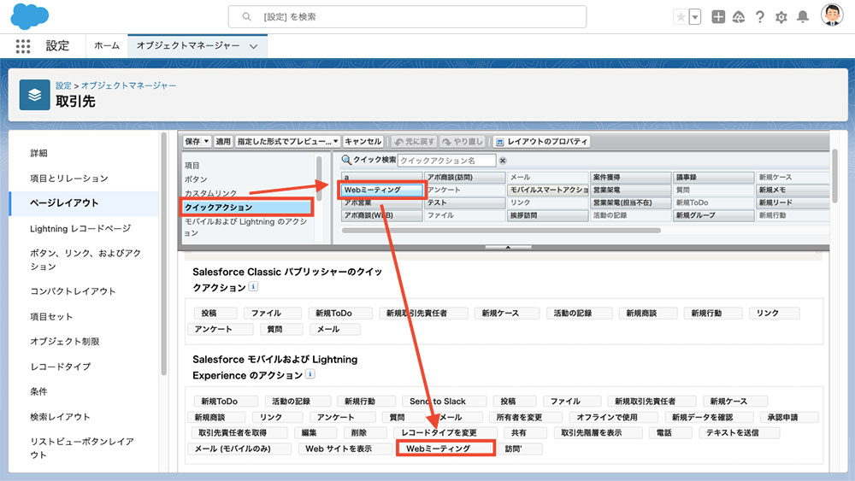The height and width of the screenshot is (481, 855).
Task: Open コンパクトレイアウト in the sidebar
Action: coord(73,290)
